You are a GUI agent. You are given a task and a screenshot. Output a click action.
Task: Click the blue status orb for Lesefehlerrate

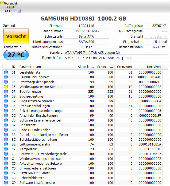pos(6,72)
